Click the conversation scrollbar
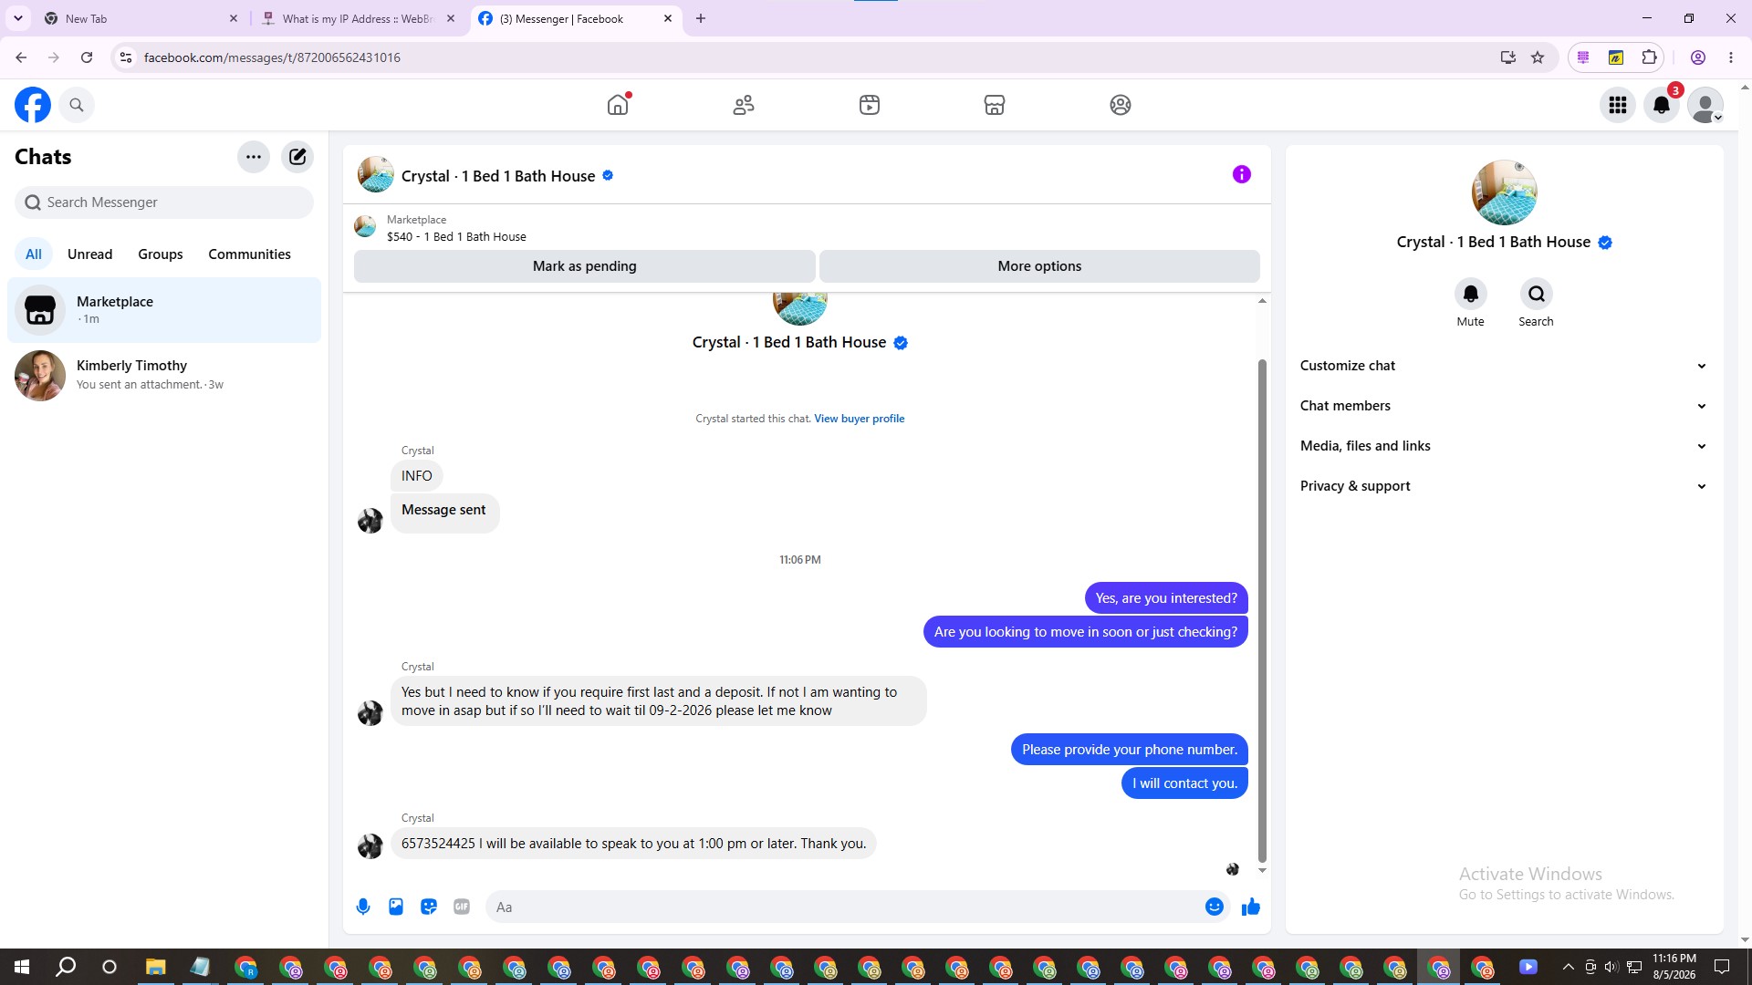1752x985 pixels. [x=1262, y=611]
